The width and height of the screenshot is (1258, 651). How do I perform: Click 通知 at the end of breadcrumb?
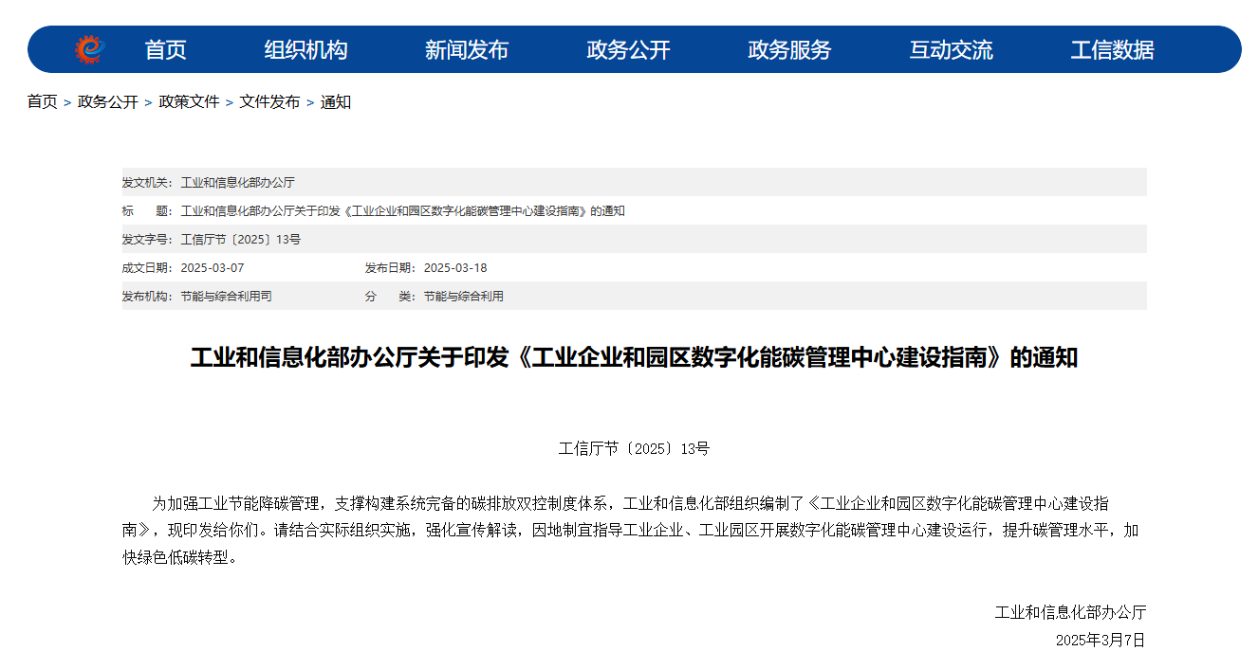point(336,102)
